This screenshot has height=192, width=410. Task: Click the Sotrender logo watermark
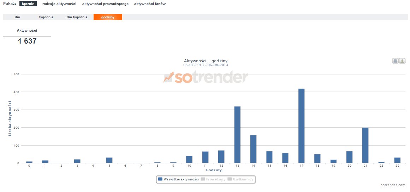206,77
